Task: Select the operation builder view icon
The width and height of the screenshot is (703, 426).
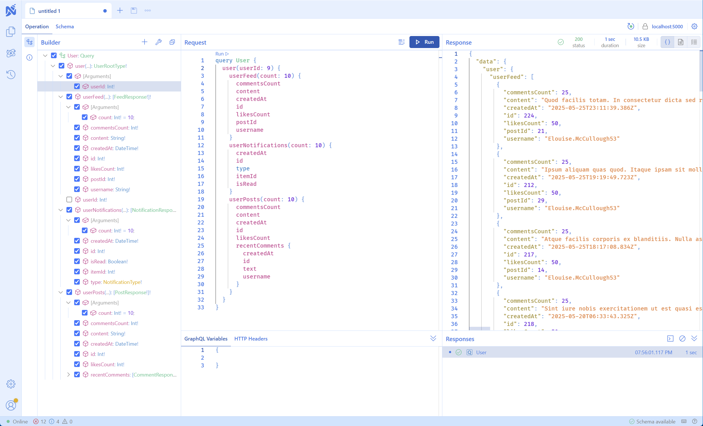Action: tap(29, 42)
